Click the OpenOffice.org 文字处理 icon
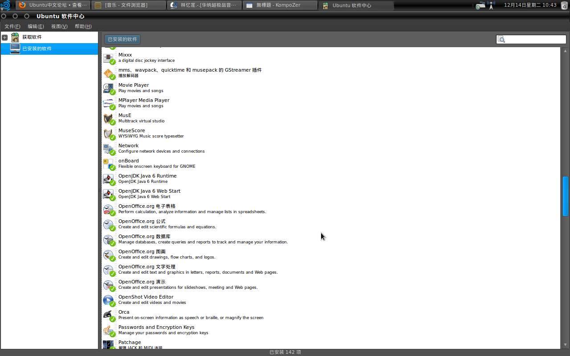The height and width of the screenshot is (356, 570). coord(109,270)
